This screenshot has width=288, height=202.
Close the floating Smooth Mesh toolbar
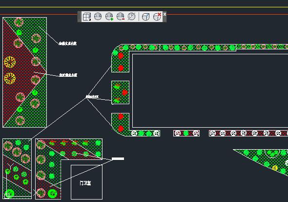pos(165,14)
